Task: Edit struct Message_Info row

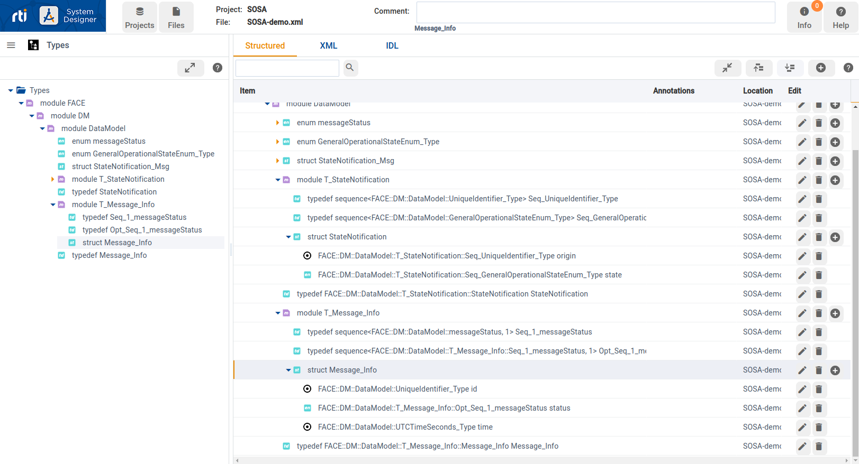Action: (802, 370)
